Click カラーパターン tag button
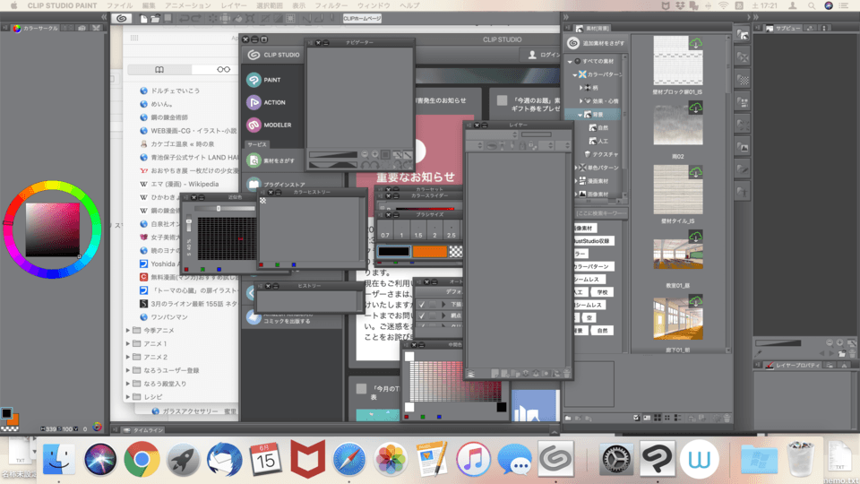This screenshot has width=860, height=484. point(592,266)
